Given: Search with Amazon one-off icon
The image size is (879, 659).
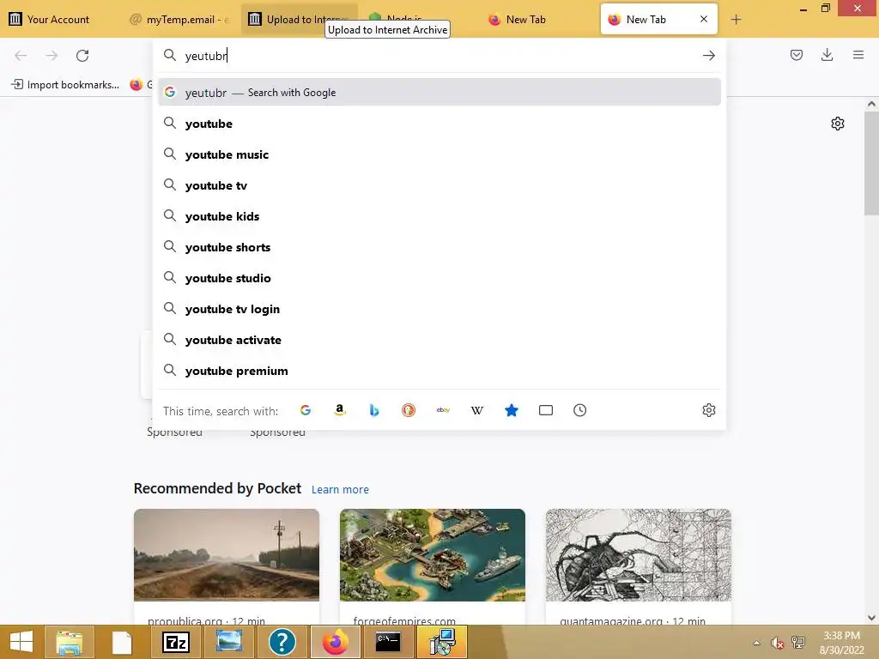Looking at the screenshot, I should point(340,410).
